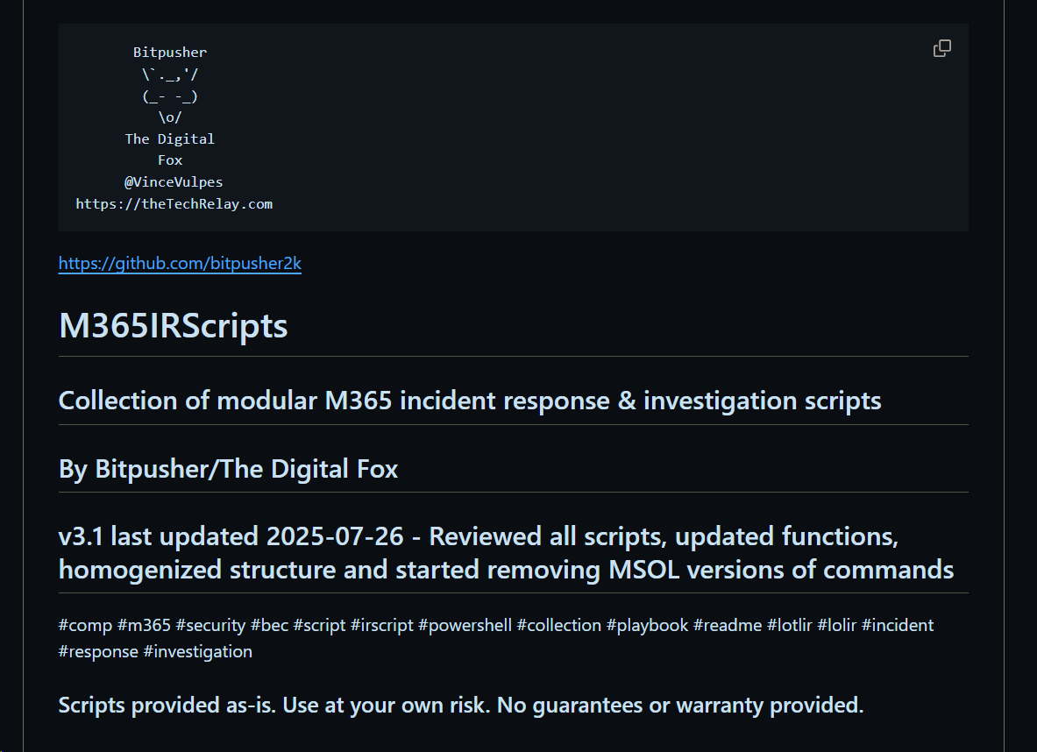Click the #readme hashtag

click(x=727, y=625)
